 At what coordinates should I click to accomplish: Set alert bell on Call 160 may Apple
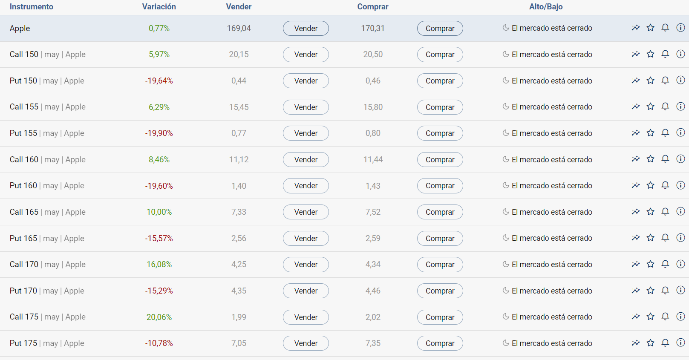coord(665,159)
